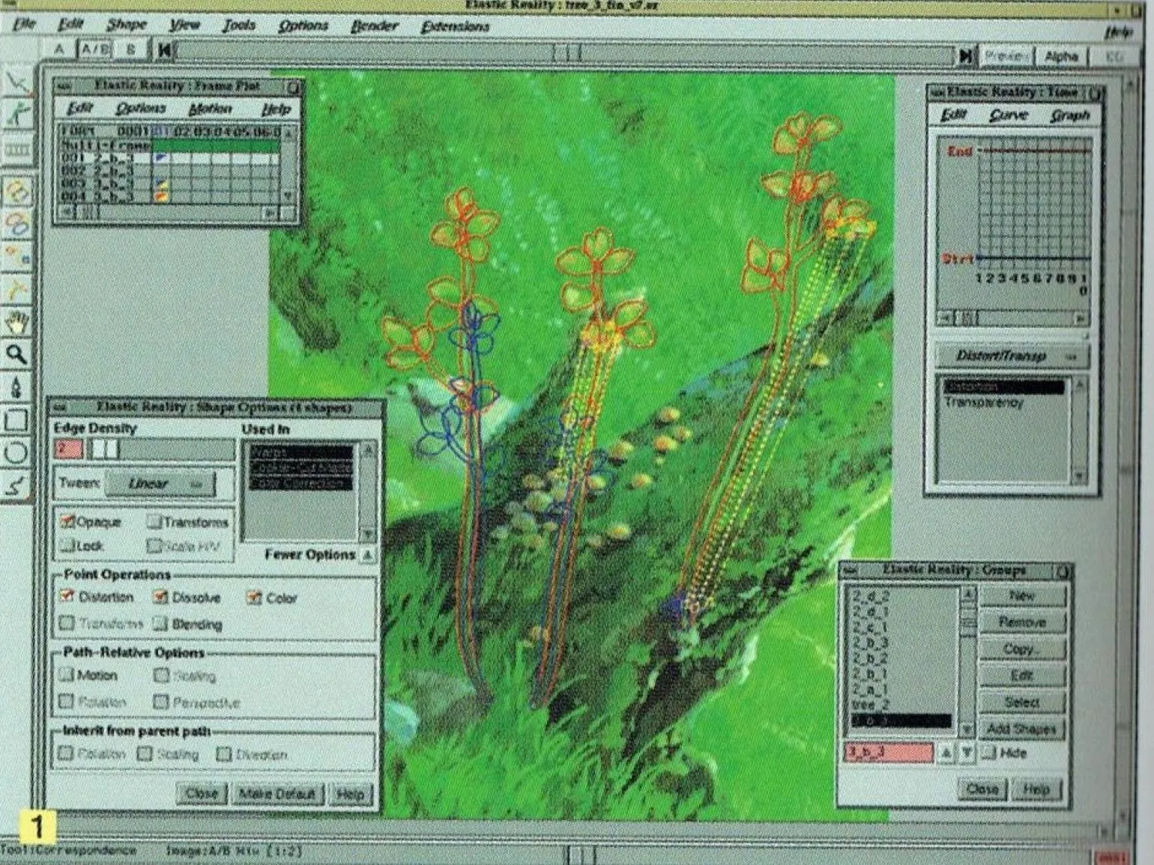Disable the Dissolve point operation

pyautogui.click(x=160, y=597)
